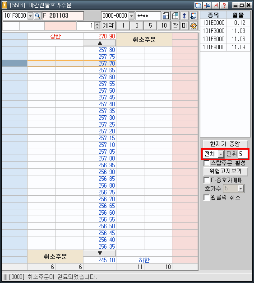Click the 위험고지보기 button

click(x=226, y=171)
